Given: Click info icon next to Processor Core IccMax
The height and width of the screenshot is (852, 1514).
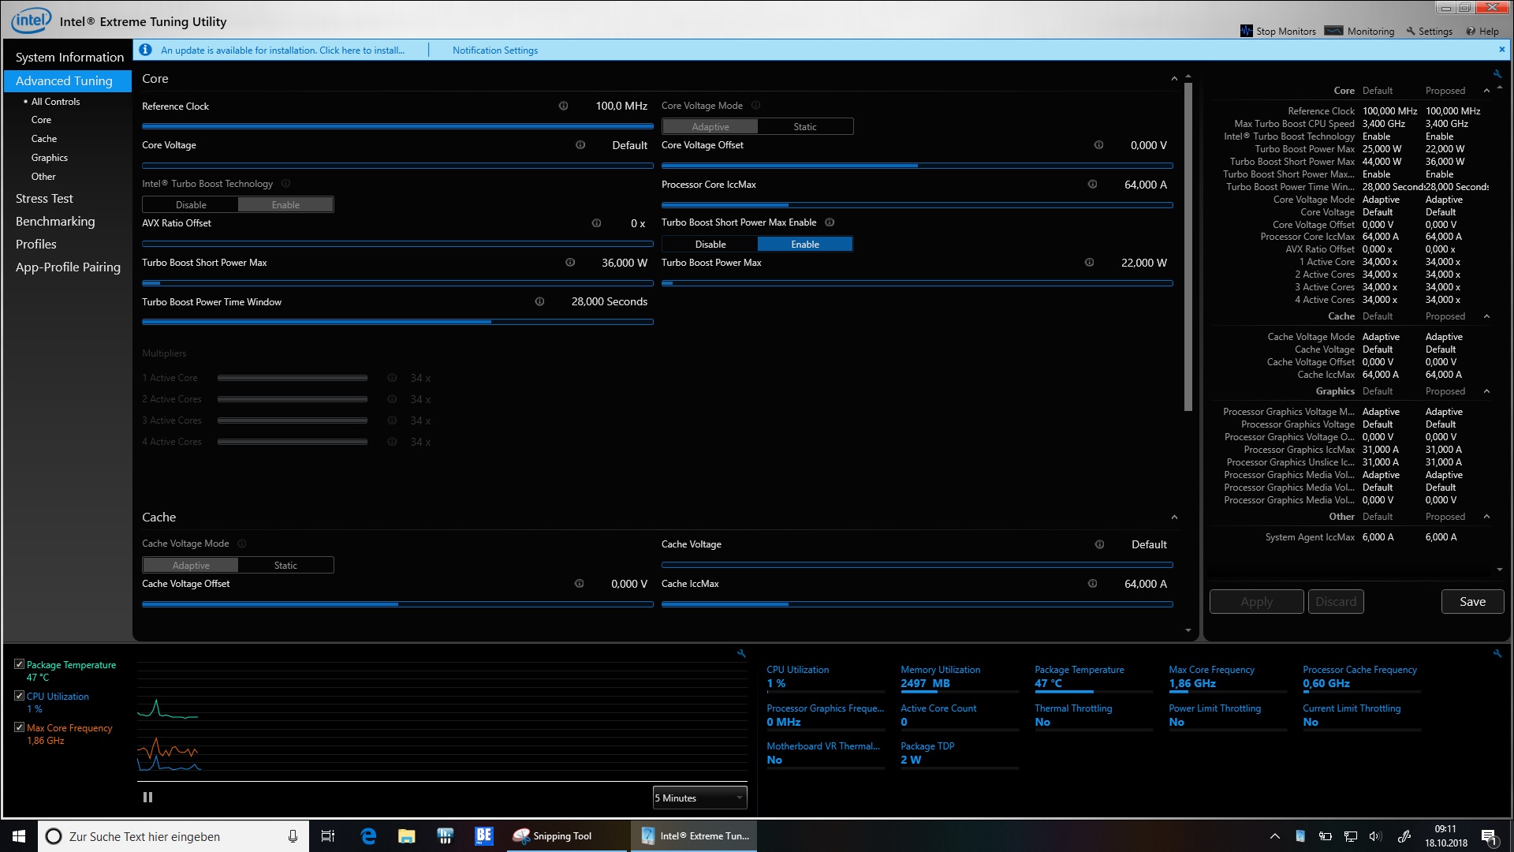Looking at the screenshot, I should (x=1092, y=185).
